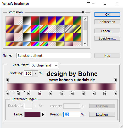This screenshot has height=128, width=123.
Task: Expand the Farbe color options arrow
Action: click(43, 114)
